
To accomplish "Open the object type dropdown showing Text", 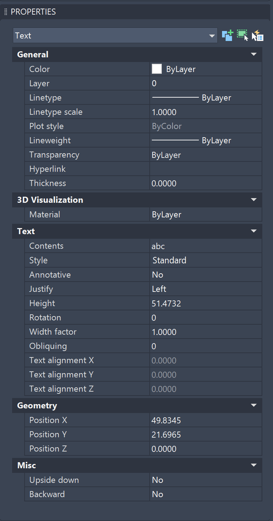I will [x=212, y=35].
